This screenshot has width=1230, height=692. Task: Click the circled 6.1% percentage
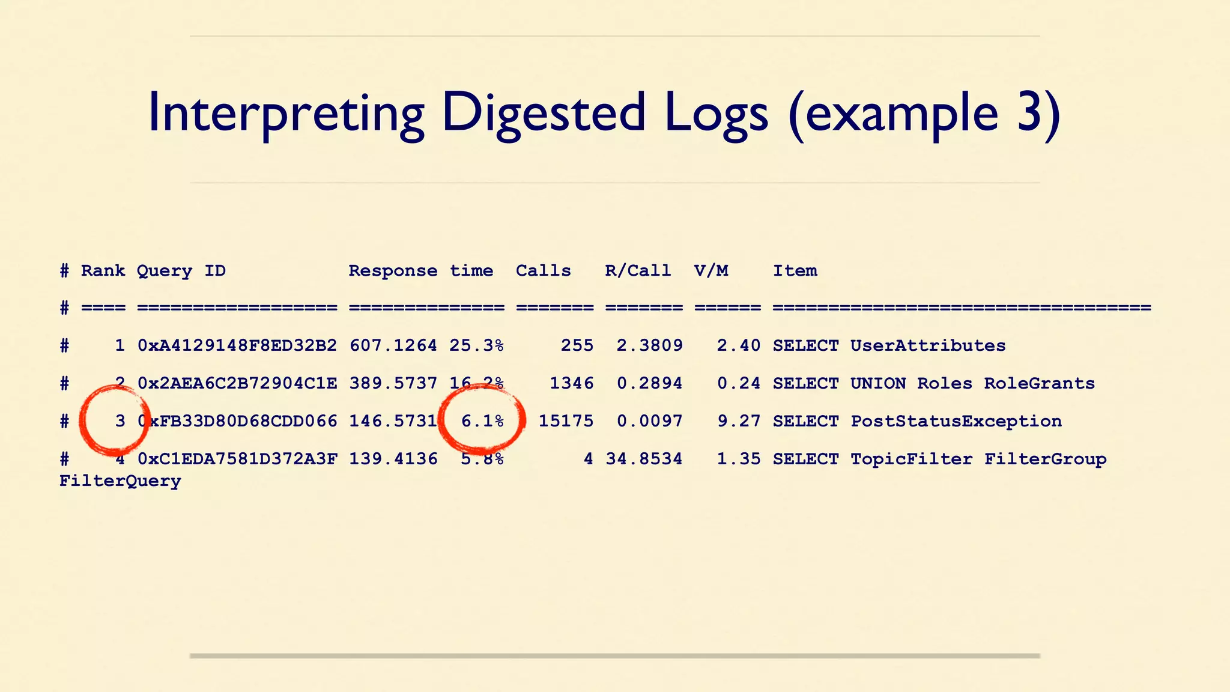482,421
